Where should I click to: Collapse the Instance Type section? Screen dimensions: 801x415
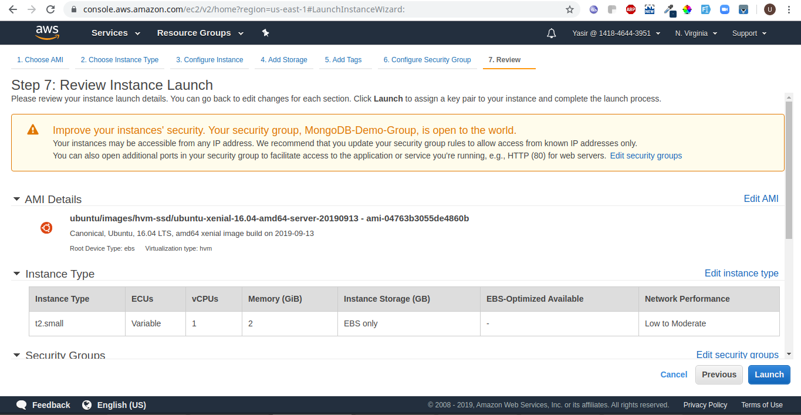pyautogui.click(x=16, y=274)
